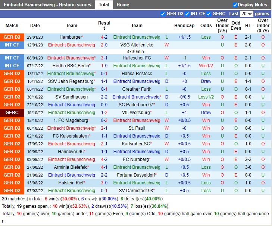Image resolution: width=272 pixels, height=226 pixels.
Task: Click the dark red GERC league badge
Action: [x=12, y=113]
